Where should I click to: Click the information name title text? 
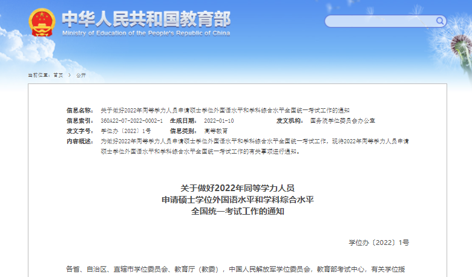225,111
